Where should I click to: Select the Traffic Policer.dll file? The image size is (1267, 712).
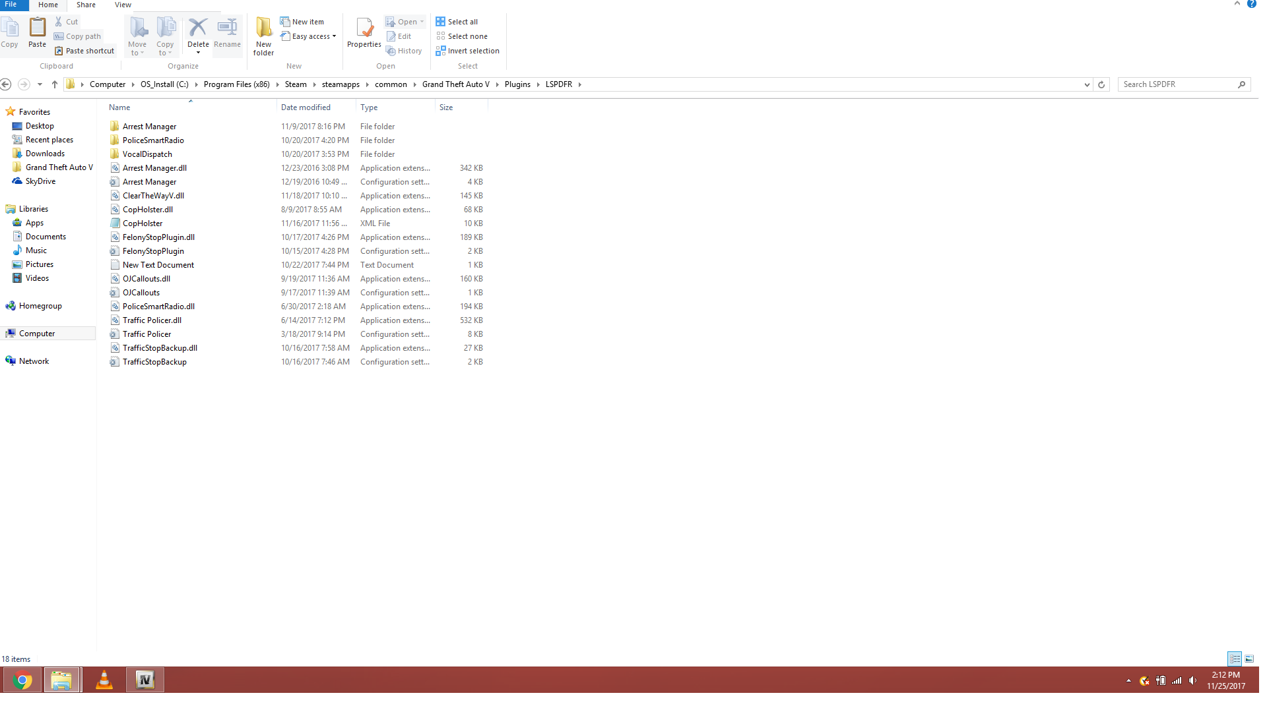coord(152,320)
